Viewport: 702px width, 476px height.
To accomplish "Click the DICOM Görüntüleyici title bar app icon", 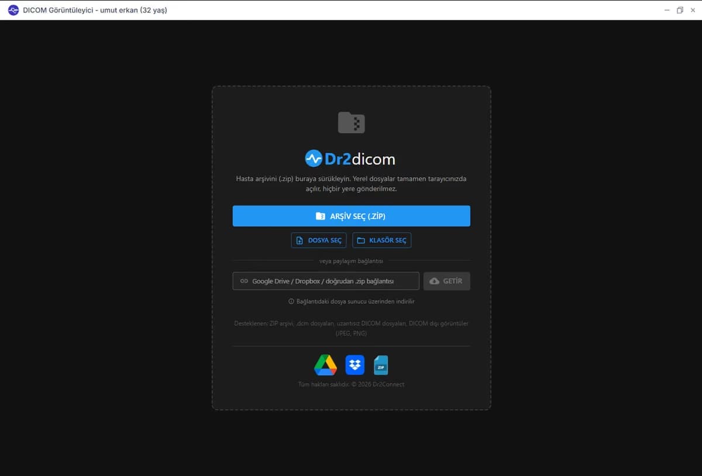I will pos(13,10).
